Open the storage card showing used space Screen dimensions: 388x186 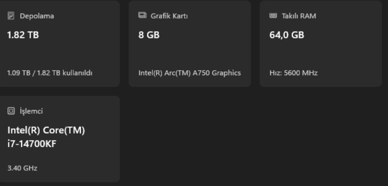tap(60, 44)
